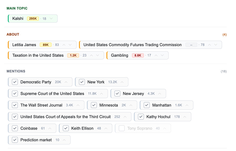Click the Kalshi topic name
The image size is (236, 151).
(18, 19)
